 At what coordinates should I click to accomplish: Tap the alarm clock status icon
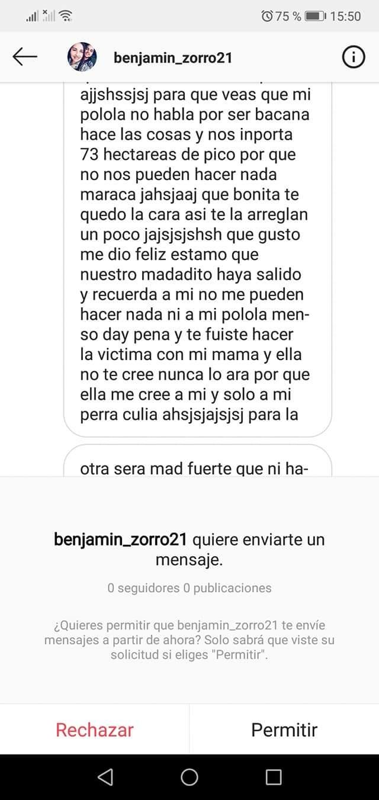(x=266, y=16)
